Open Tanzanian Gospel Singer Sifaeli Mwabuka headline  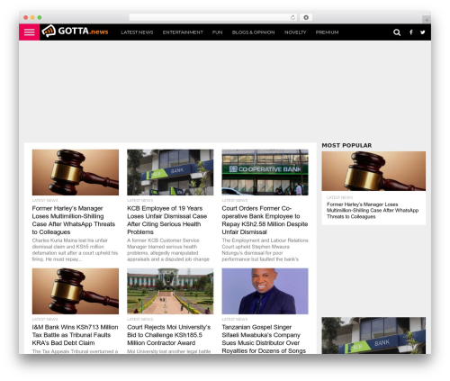pyautogui.click(x=264, y=339)
